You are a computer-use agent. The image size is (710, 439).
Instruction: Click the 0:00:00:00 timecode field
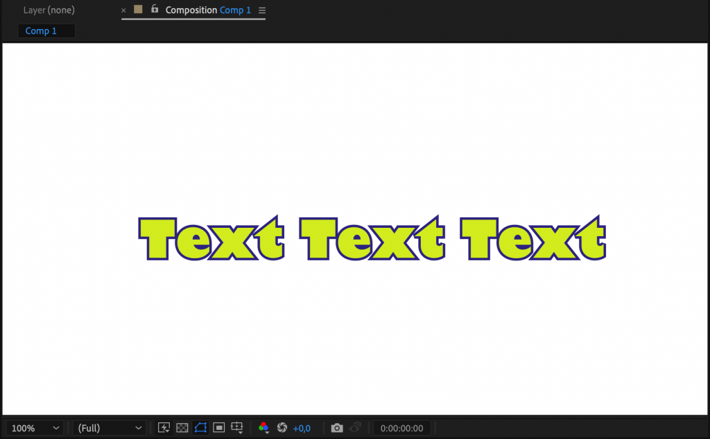pos(402,427)
